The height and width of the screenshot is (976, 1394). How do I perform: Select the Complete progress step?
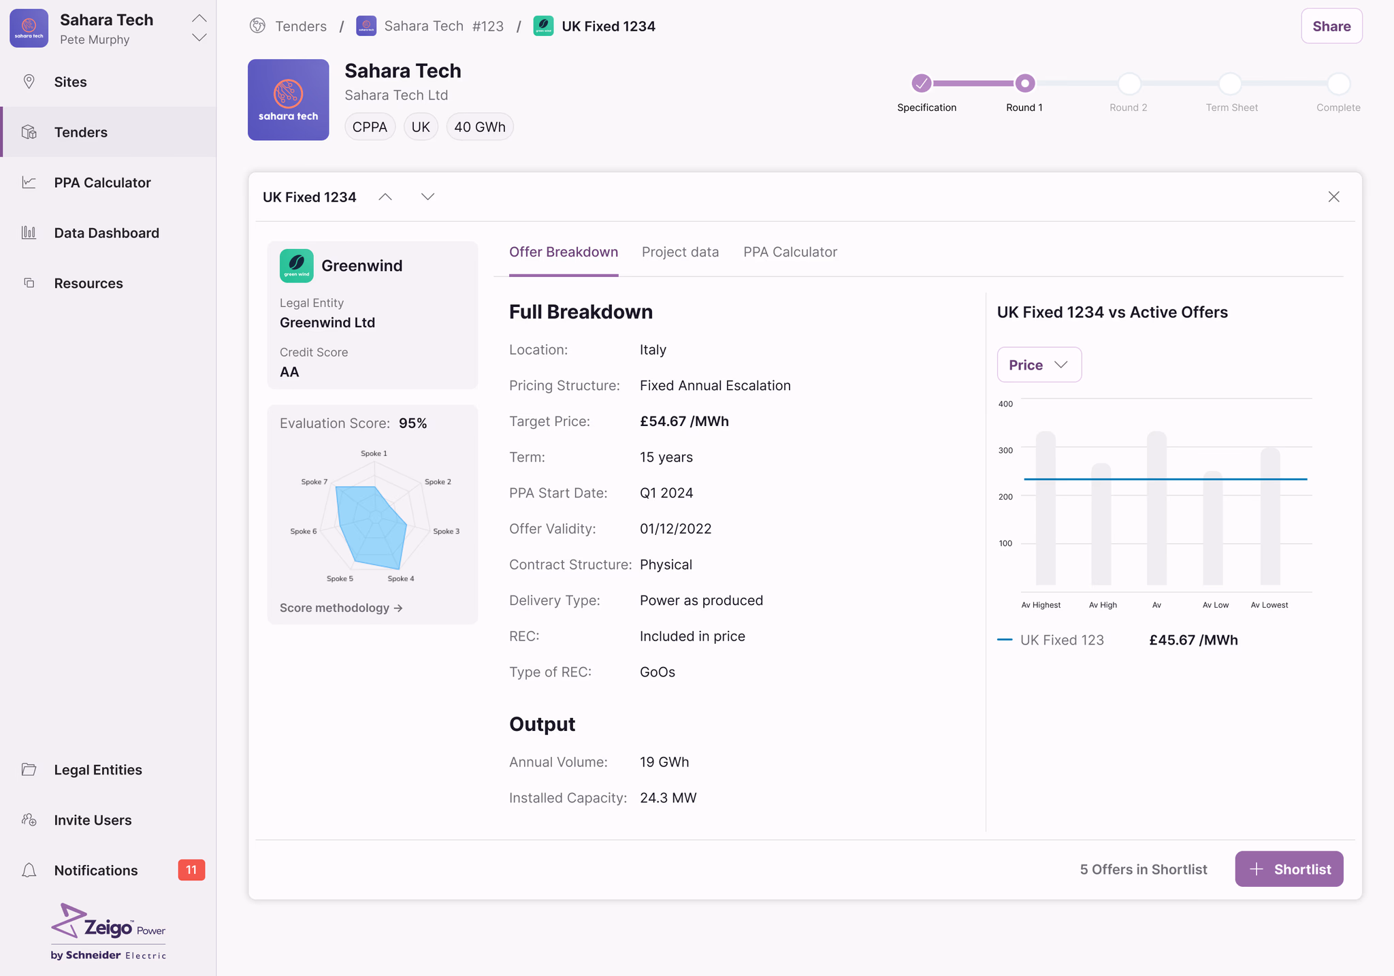pyautogui.click(x=1338, y=84)
